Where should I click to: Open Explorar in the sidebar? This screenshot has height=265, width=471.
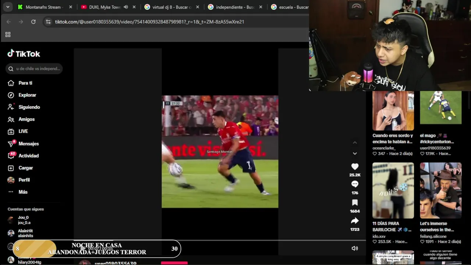coord(22,95)
